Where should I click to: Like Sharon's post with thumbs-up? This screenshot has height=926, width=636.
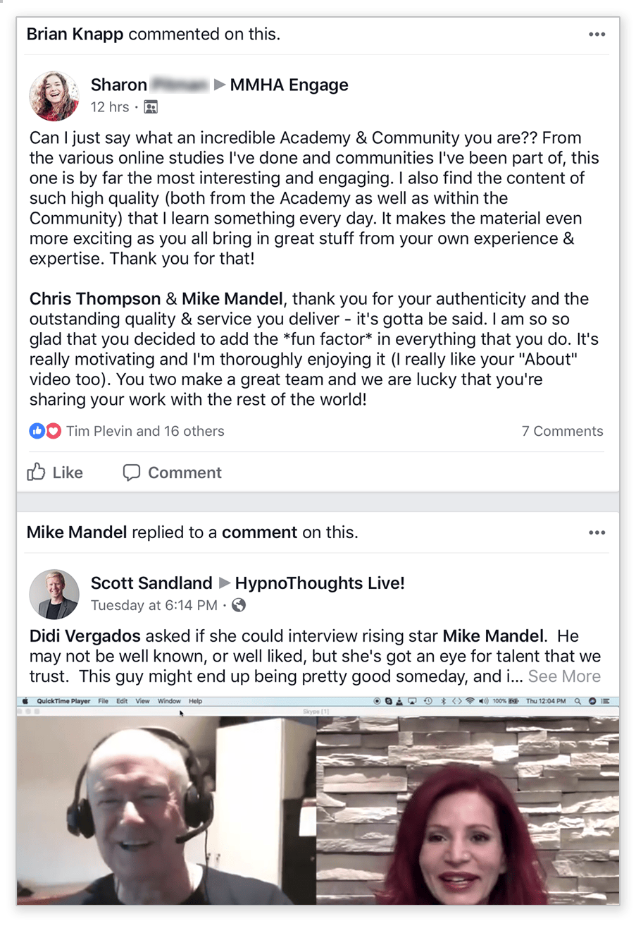[55, 473]
